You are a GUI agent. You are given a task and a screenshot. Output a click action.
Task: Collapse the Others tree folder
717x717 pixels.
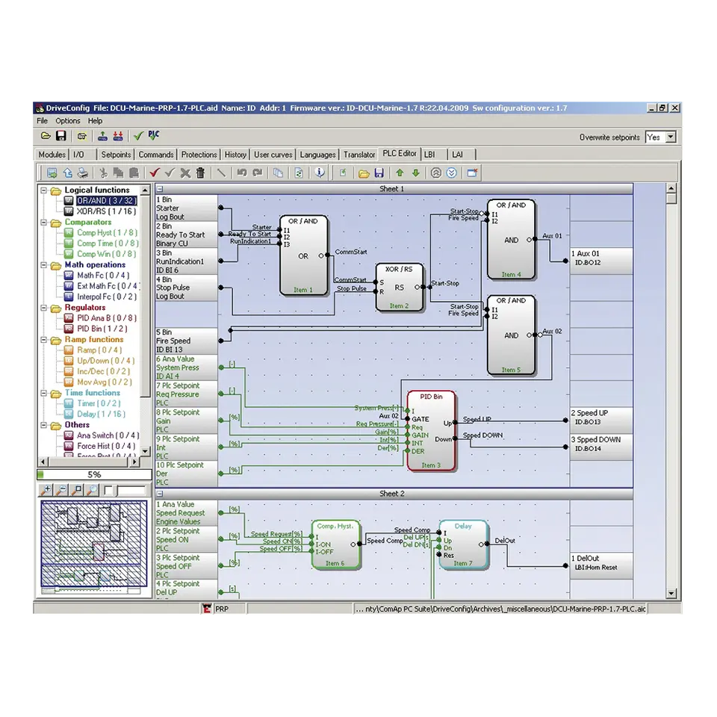pyautogui.click(x=44, y=425)
